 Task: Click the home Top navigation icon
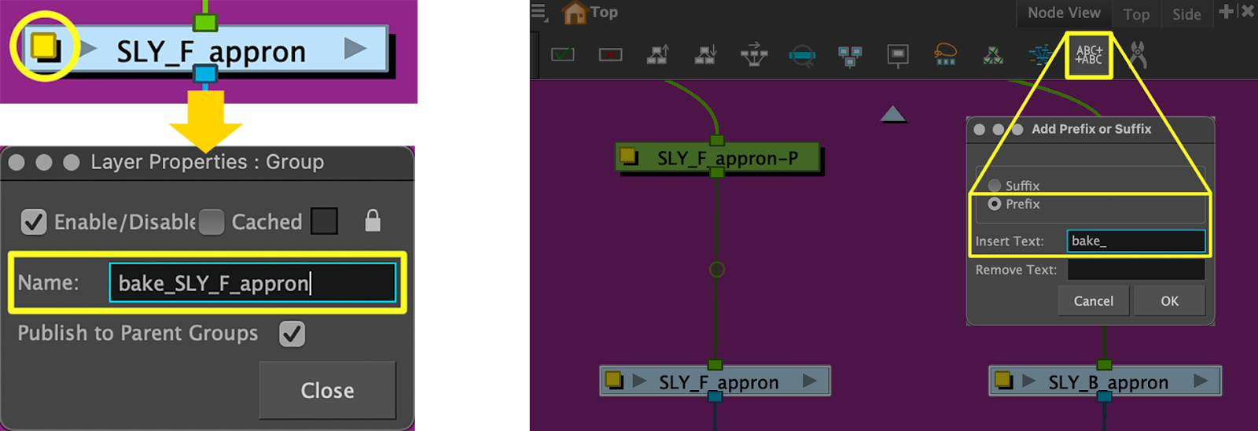click(575, 13)
